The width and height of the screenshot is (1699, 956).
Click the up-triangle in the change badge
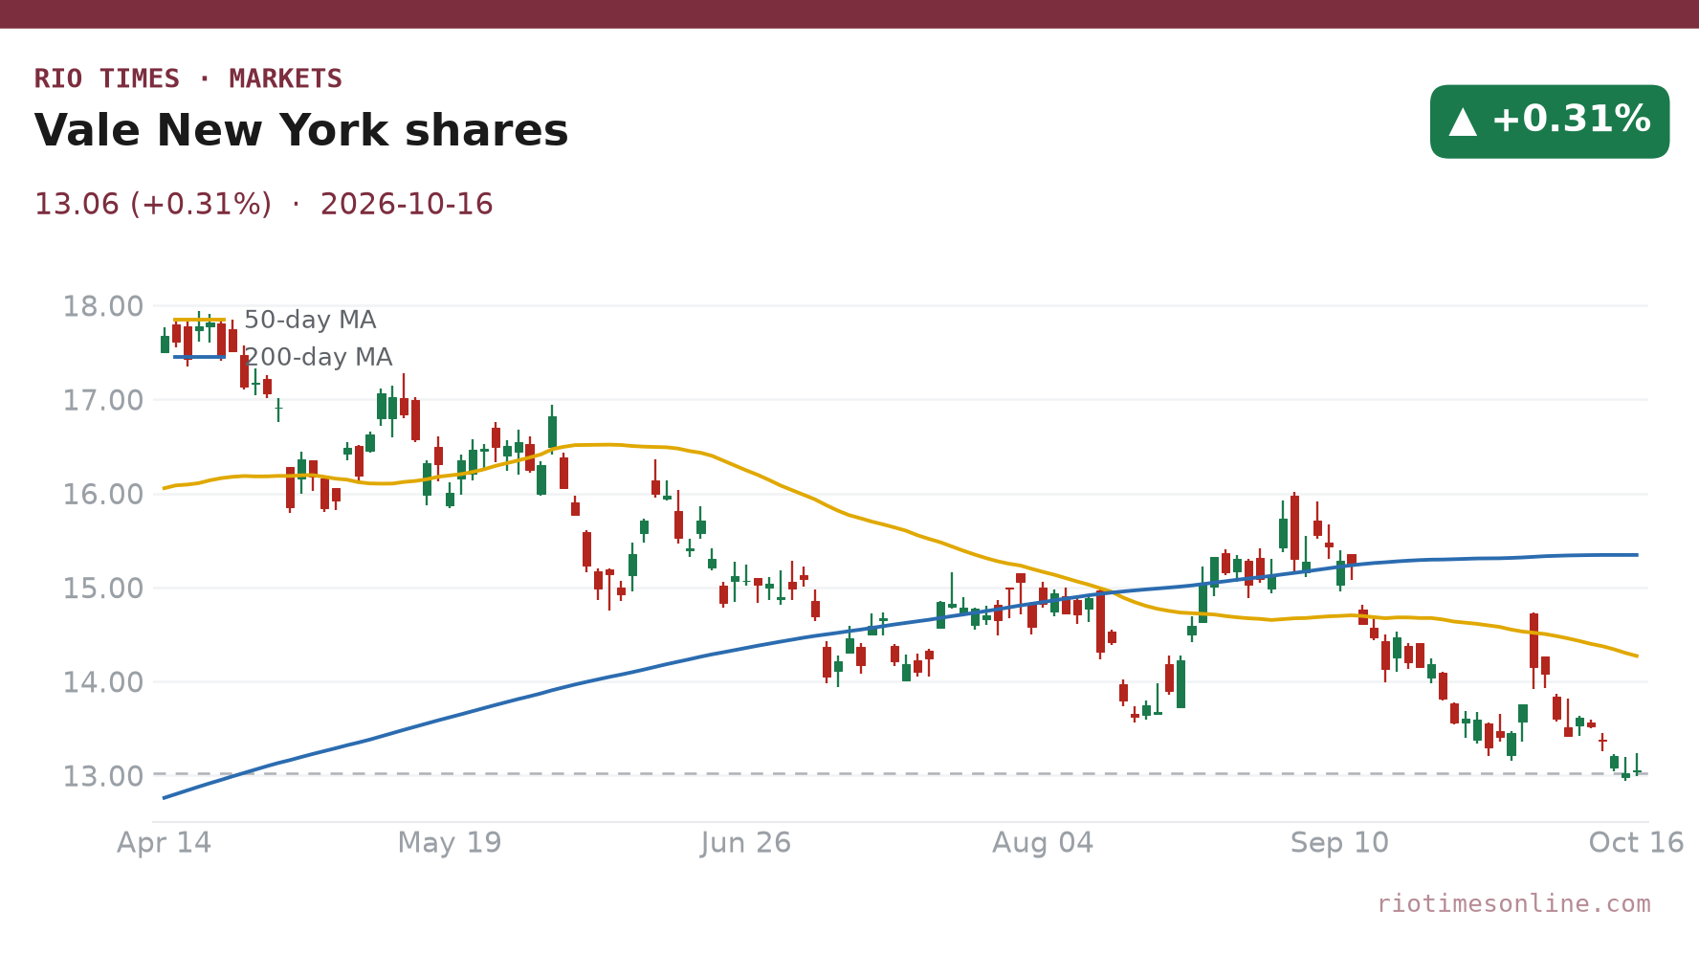coord(1463,122)
